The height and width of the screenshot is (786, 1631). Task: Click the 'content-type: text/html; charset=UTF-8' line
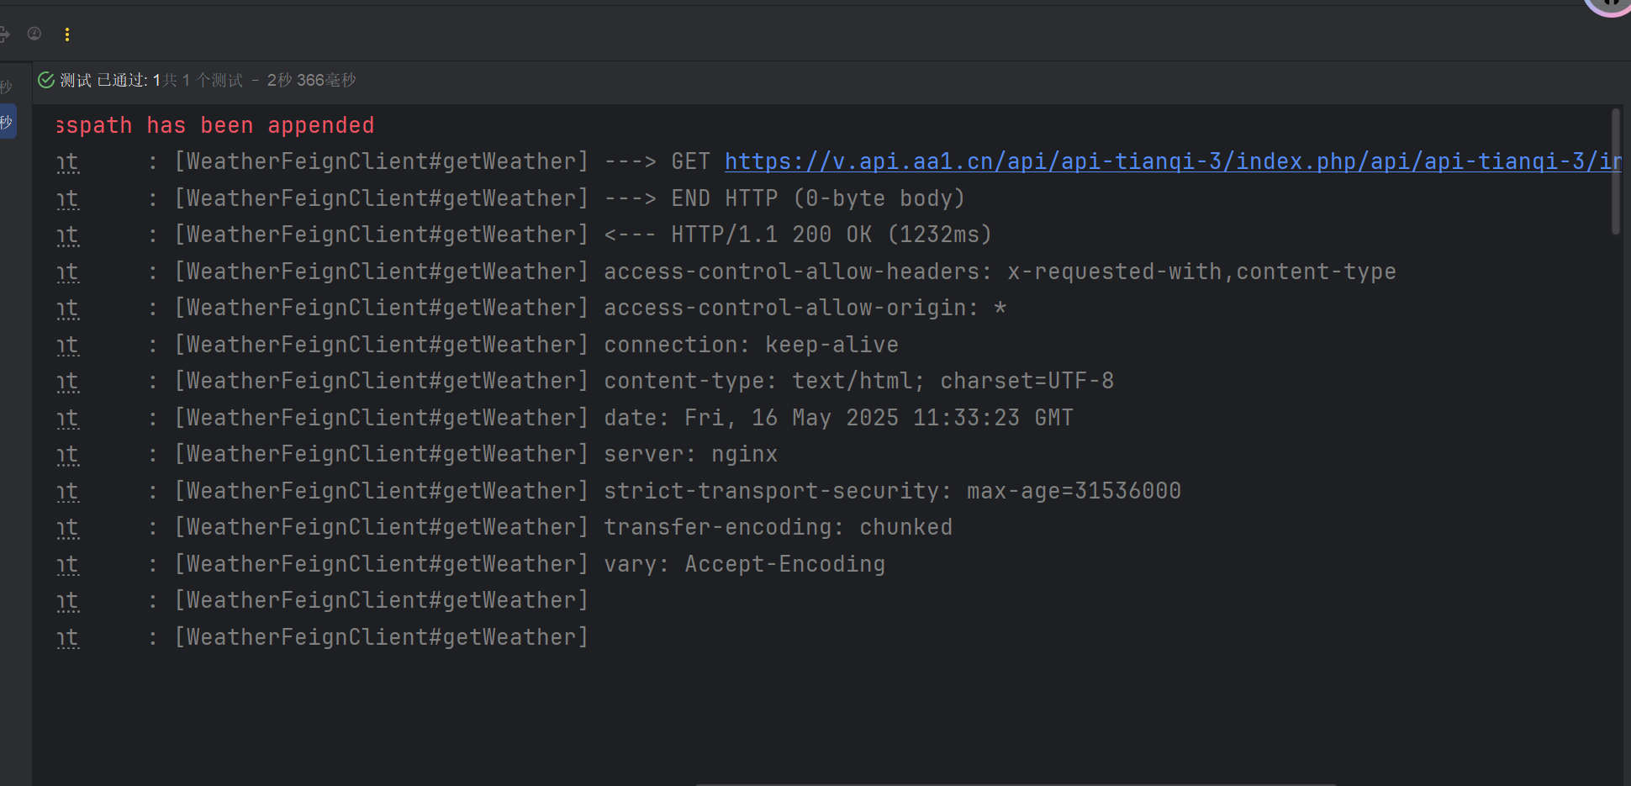pyautogui.click(x=858, y=381)
